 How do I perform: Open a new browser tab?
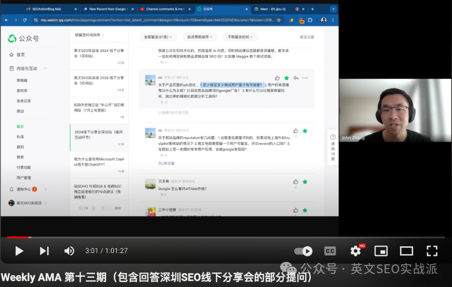[313, 9]
